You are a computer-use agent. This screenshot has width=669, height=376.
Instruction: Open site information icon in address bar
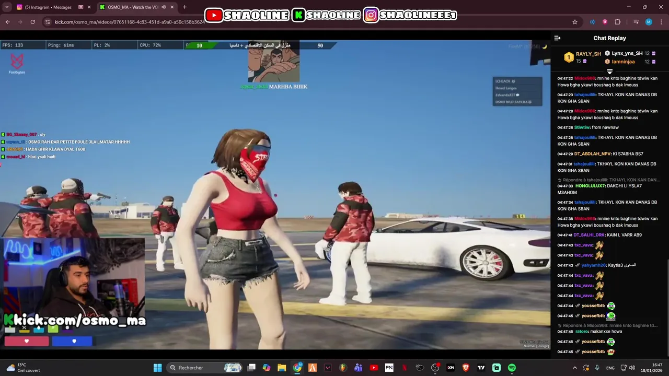(x=48, y=22)
